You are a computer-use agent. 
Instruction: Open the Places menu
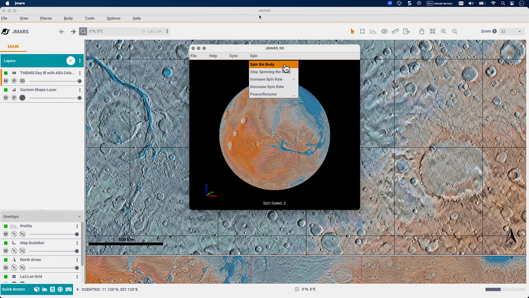pos(46,18)
